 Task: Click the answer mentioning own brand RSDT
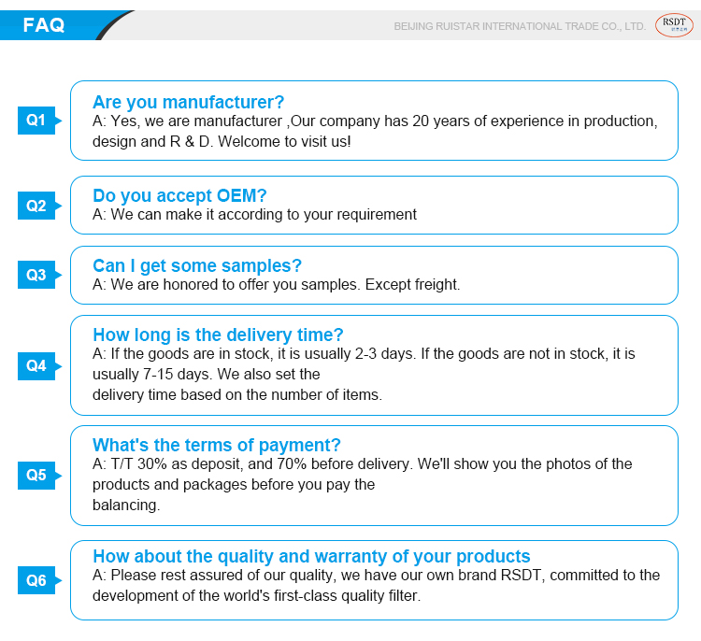tap(375, 585)
